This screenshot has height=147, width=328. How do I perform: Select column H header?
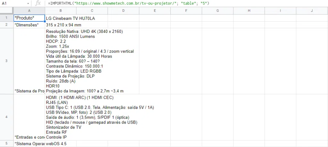[x=249, y=11]
